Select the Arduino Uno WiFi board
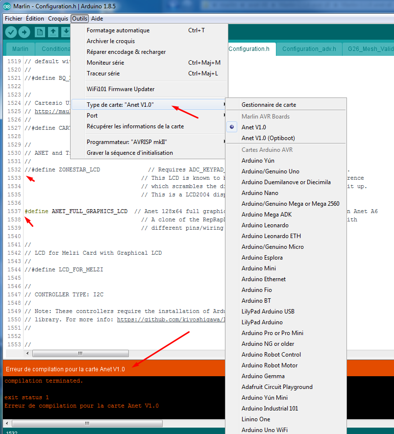This screenshot has width=394, height=434. [x=286, y=430]
